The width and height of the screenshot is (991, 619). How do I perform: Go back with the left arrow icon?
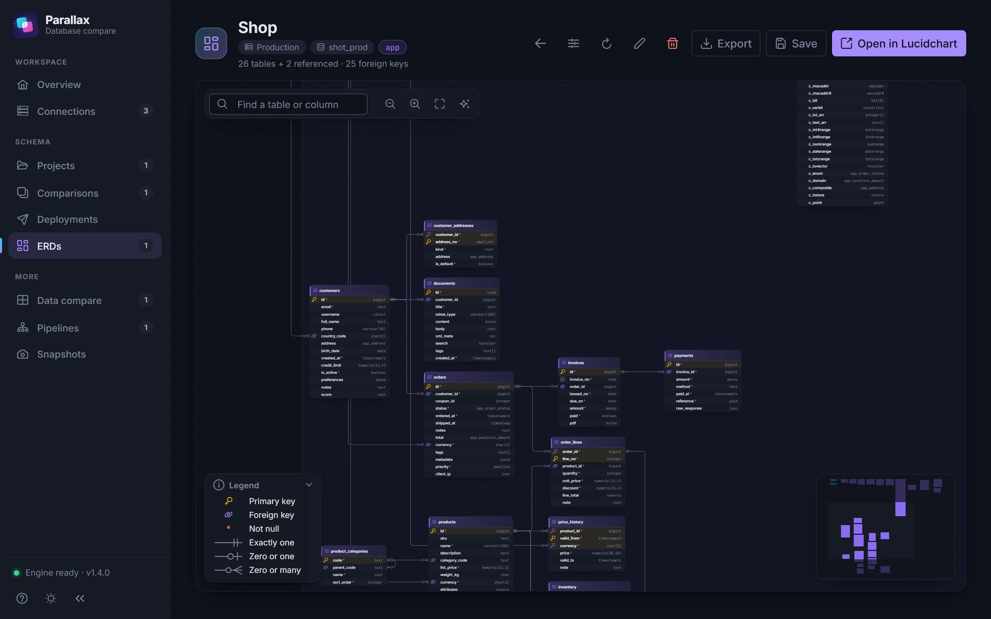[x=541, y=43]
